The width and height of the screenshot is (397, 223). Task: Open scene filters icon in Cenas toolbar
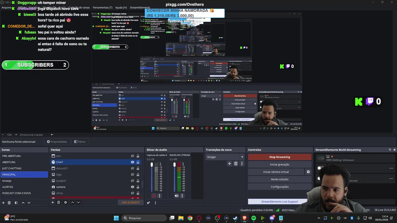pyautogui.click(x=16, y=203)
